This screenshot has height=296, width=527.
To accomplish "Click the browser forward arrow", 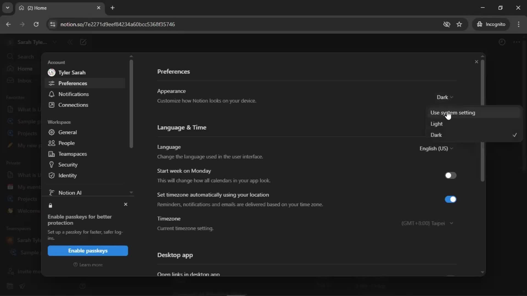I will coord(22,24).
